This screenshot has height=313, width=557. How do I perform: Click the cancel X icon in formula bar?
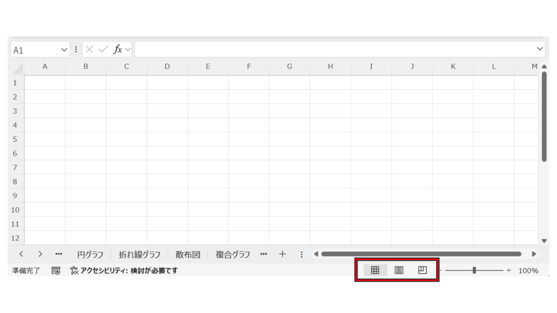[x=90, y=49]
